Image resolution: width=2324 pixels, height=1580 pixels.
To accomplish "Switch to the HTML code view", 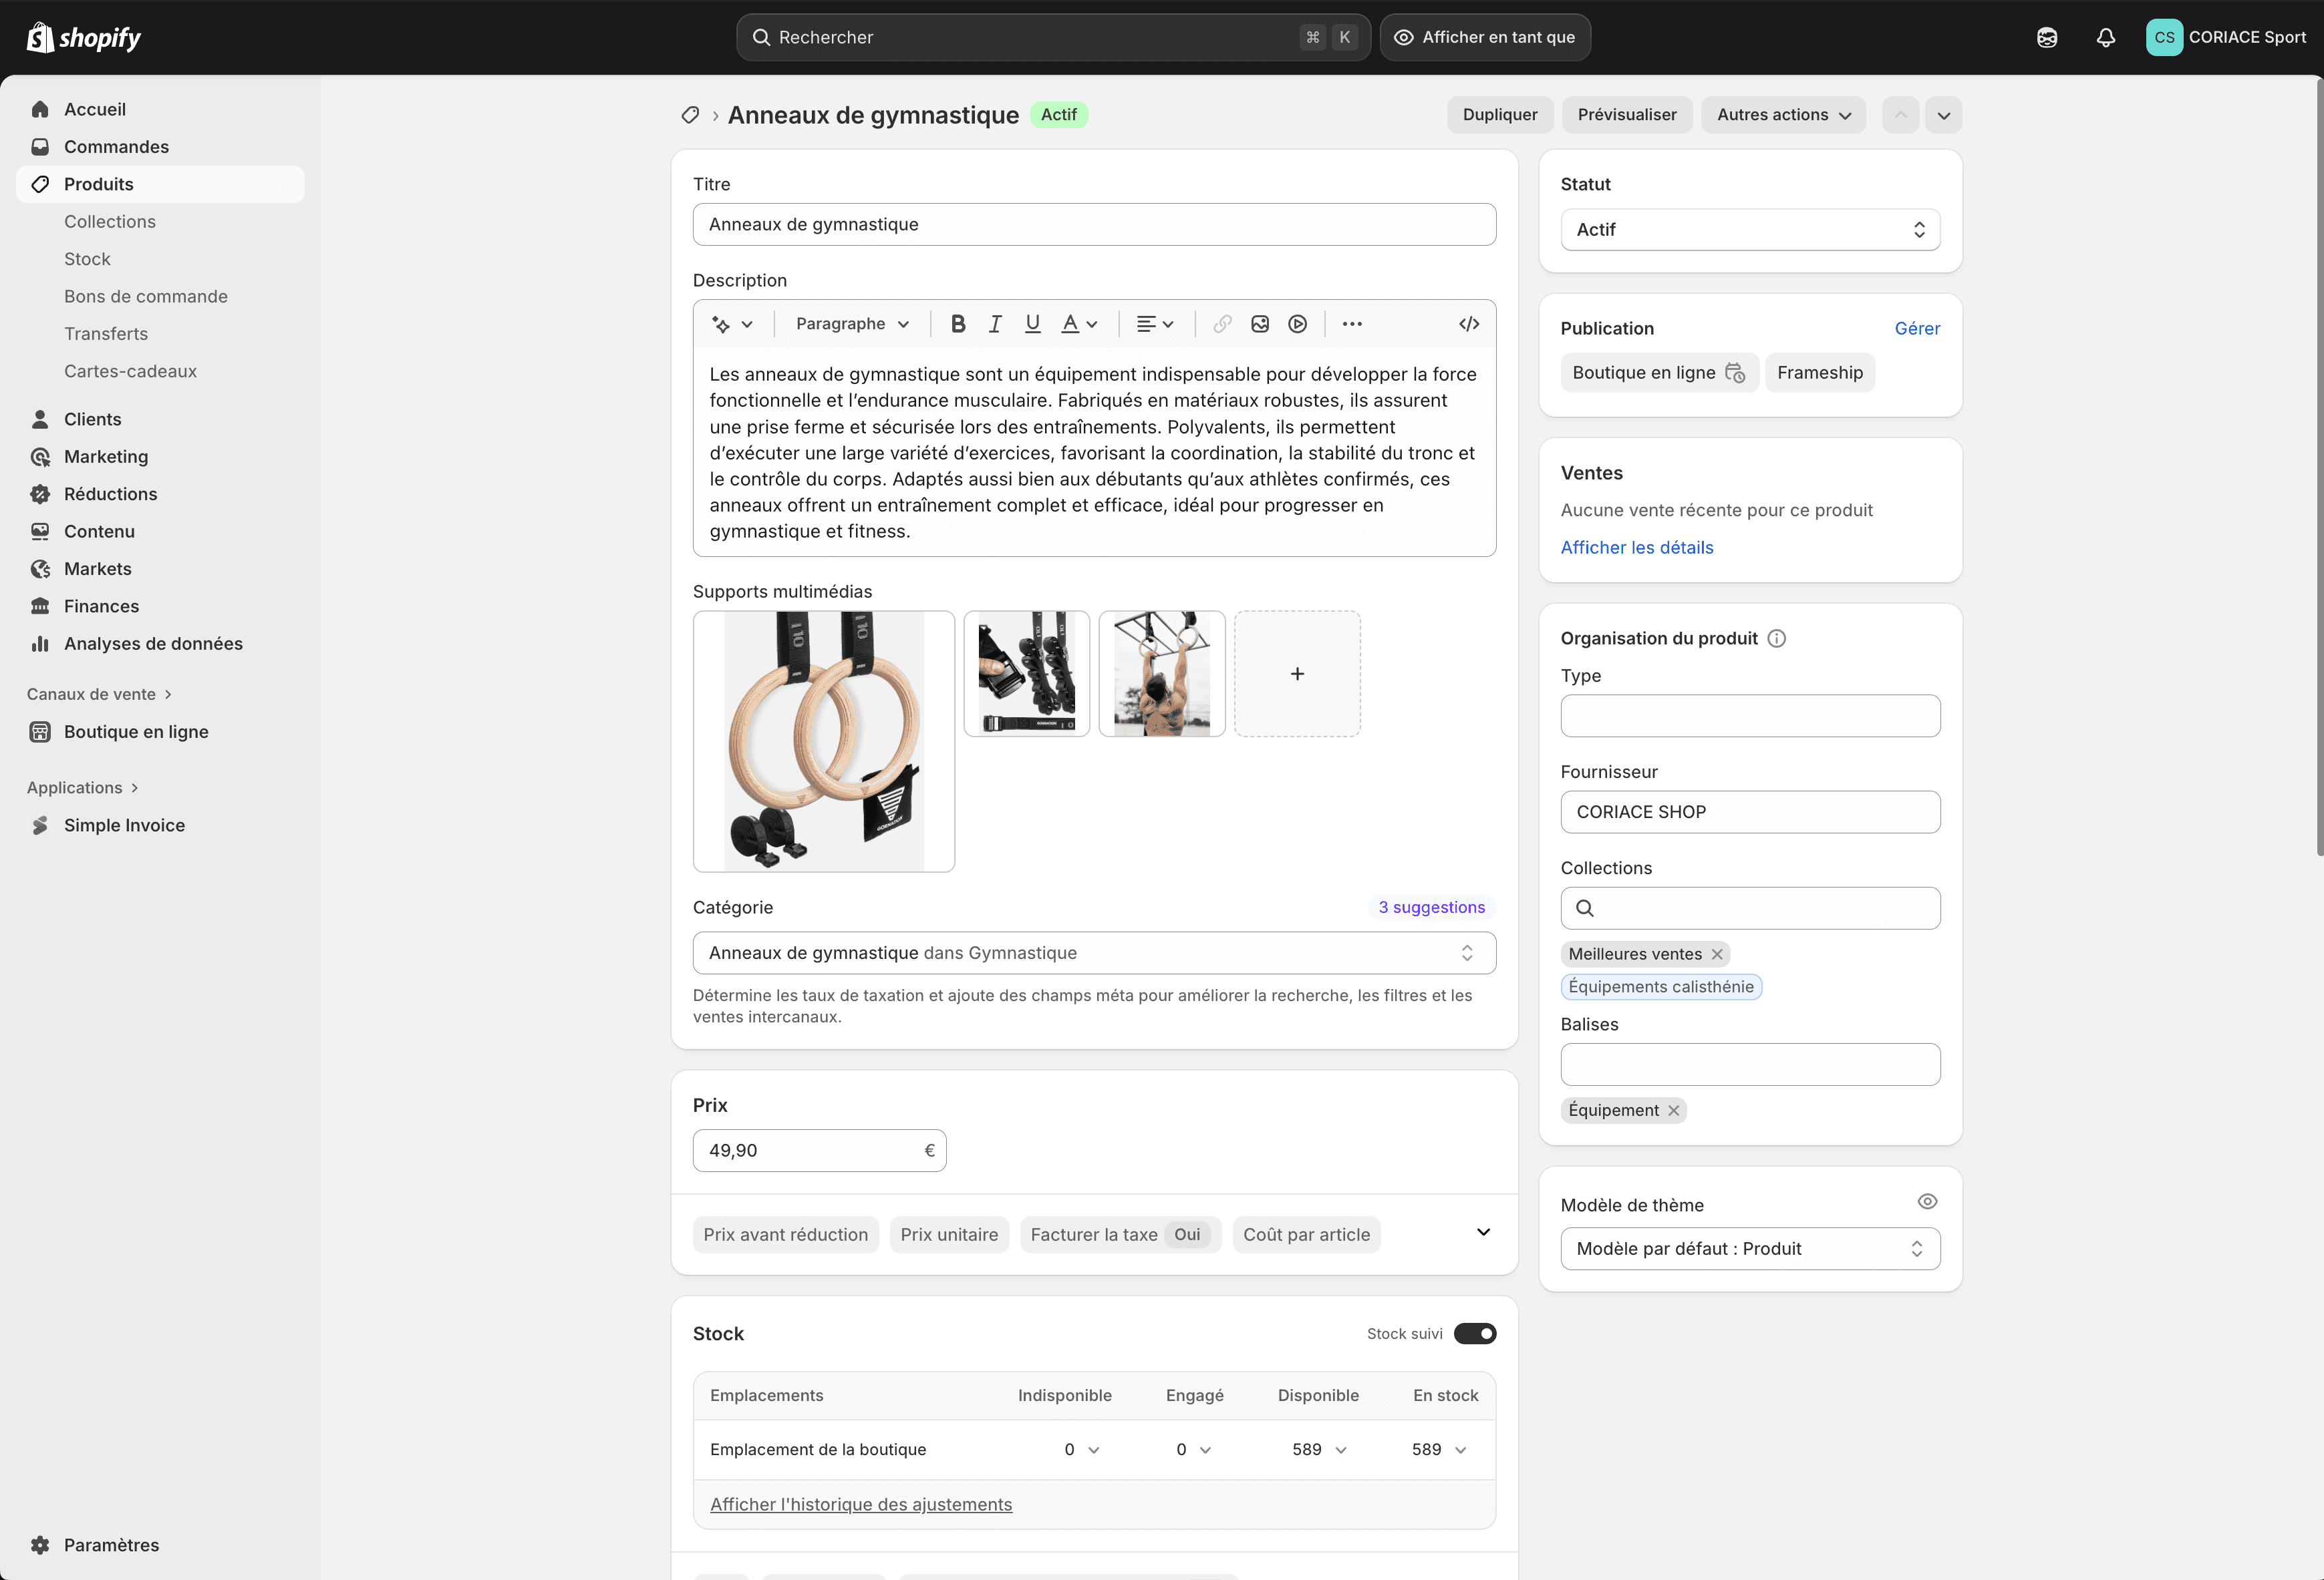I will (x=1468, y=324).
